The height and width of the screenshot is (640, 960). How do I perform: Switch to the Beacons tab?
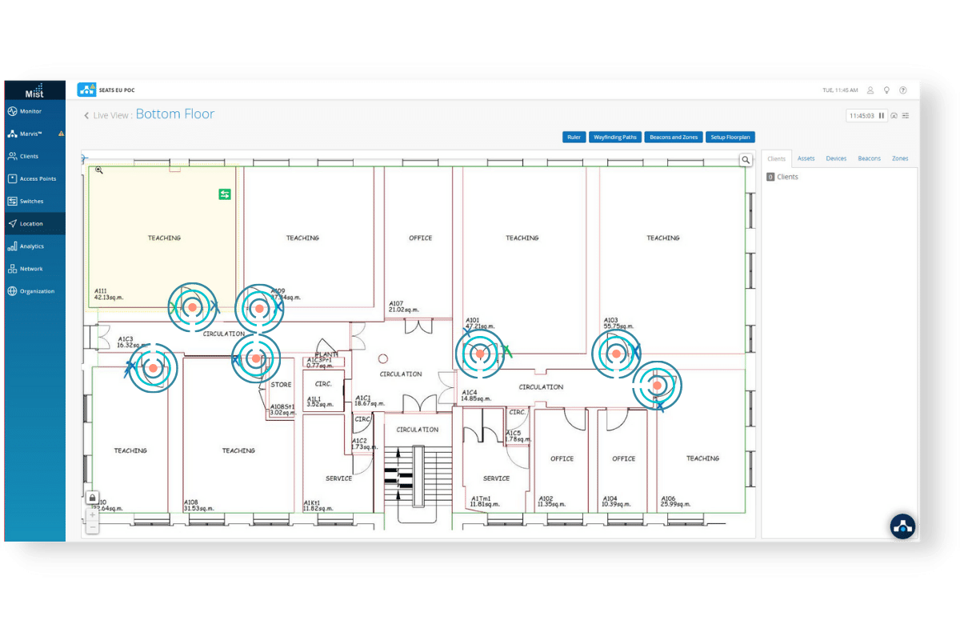[870, 158]
